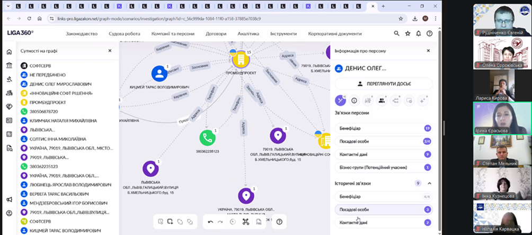Open the Аналітика menu item

(248, 33)
